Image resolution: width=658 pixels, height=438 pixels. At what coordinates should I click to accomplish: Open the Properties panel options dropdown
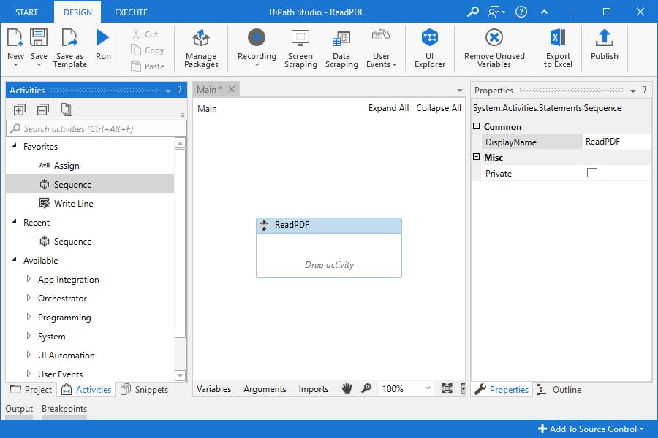tap(633, 91)
